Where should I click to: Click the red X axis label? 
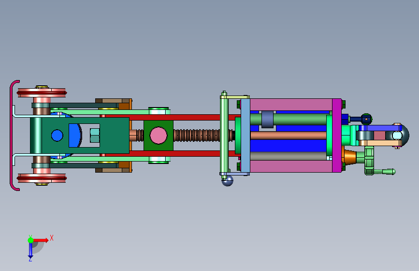point(52,238)
